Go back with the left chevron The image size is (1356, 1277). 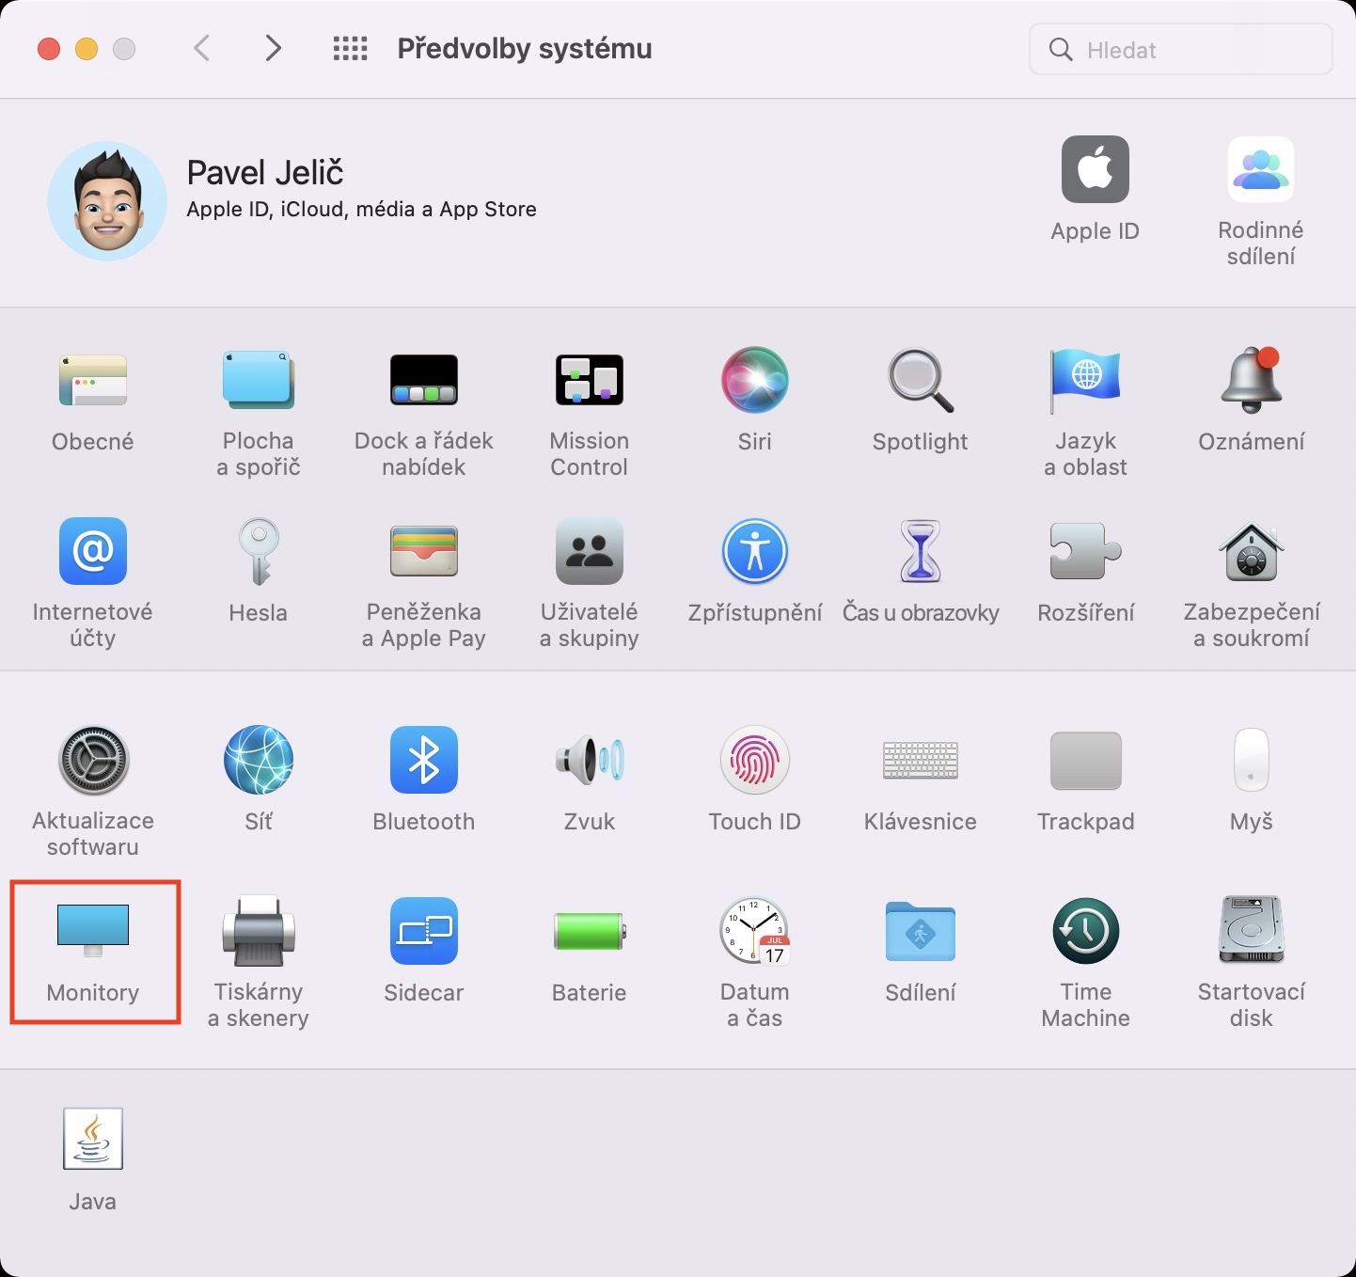point(201,48)
